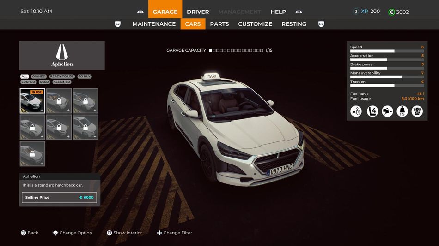The image size is (439, 246).
Task: Click the Aphelion brand logo
Action: [62, 56]
